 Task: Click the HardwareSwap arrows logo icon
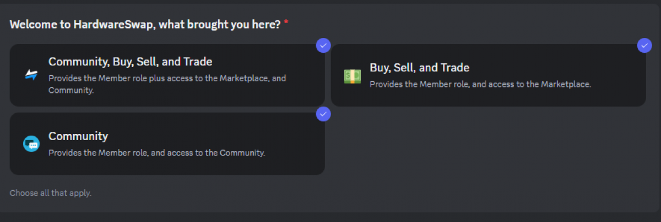31,75
